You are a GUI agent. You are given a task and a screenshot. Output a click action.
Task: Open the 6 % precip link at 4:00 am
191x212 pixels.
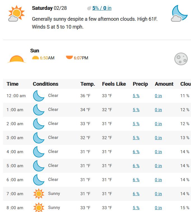tap(136, 152)
